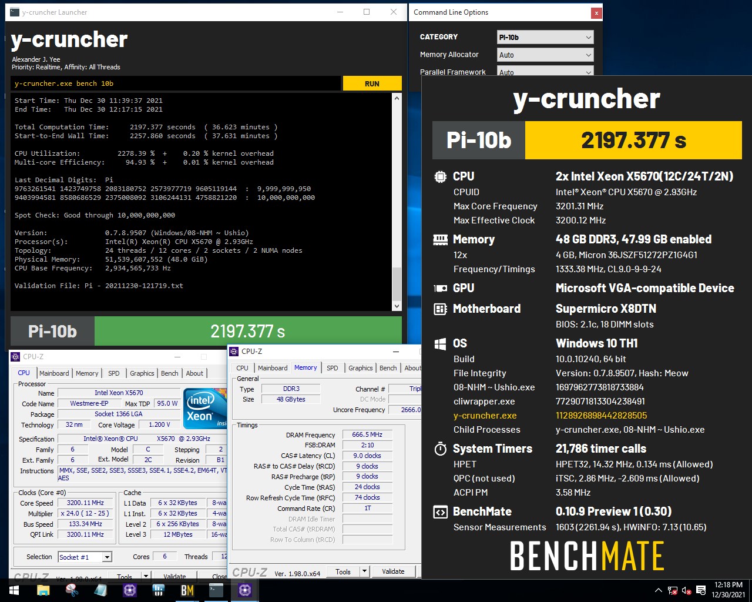This screenshot has height=602, width=752.
Task: Switch to Mainboard tab in left CPU-Z
Action: (x=54, y=373)
